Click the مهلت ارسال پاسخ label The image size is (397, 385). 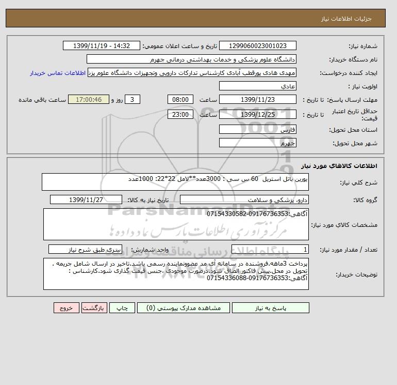(x=353, y=100)
